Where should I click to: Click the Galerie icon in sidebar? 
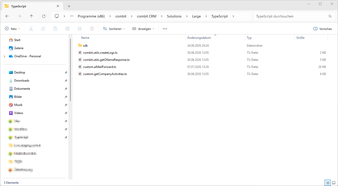pyautogui.click(x=11, y=48)
